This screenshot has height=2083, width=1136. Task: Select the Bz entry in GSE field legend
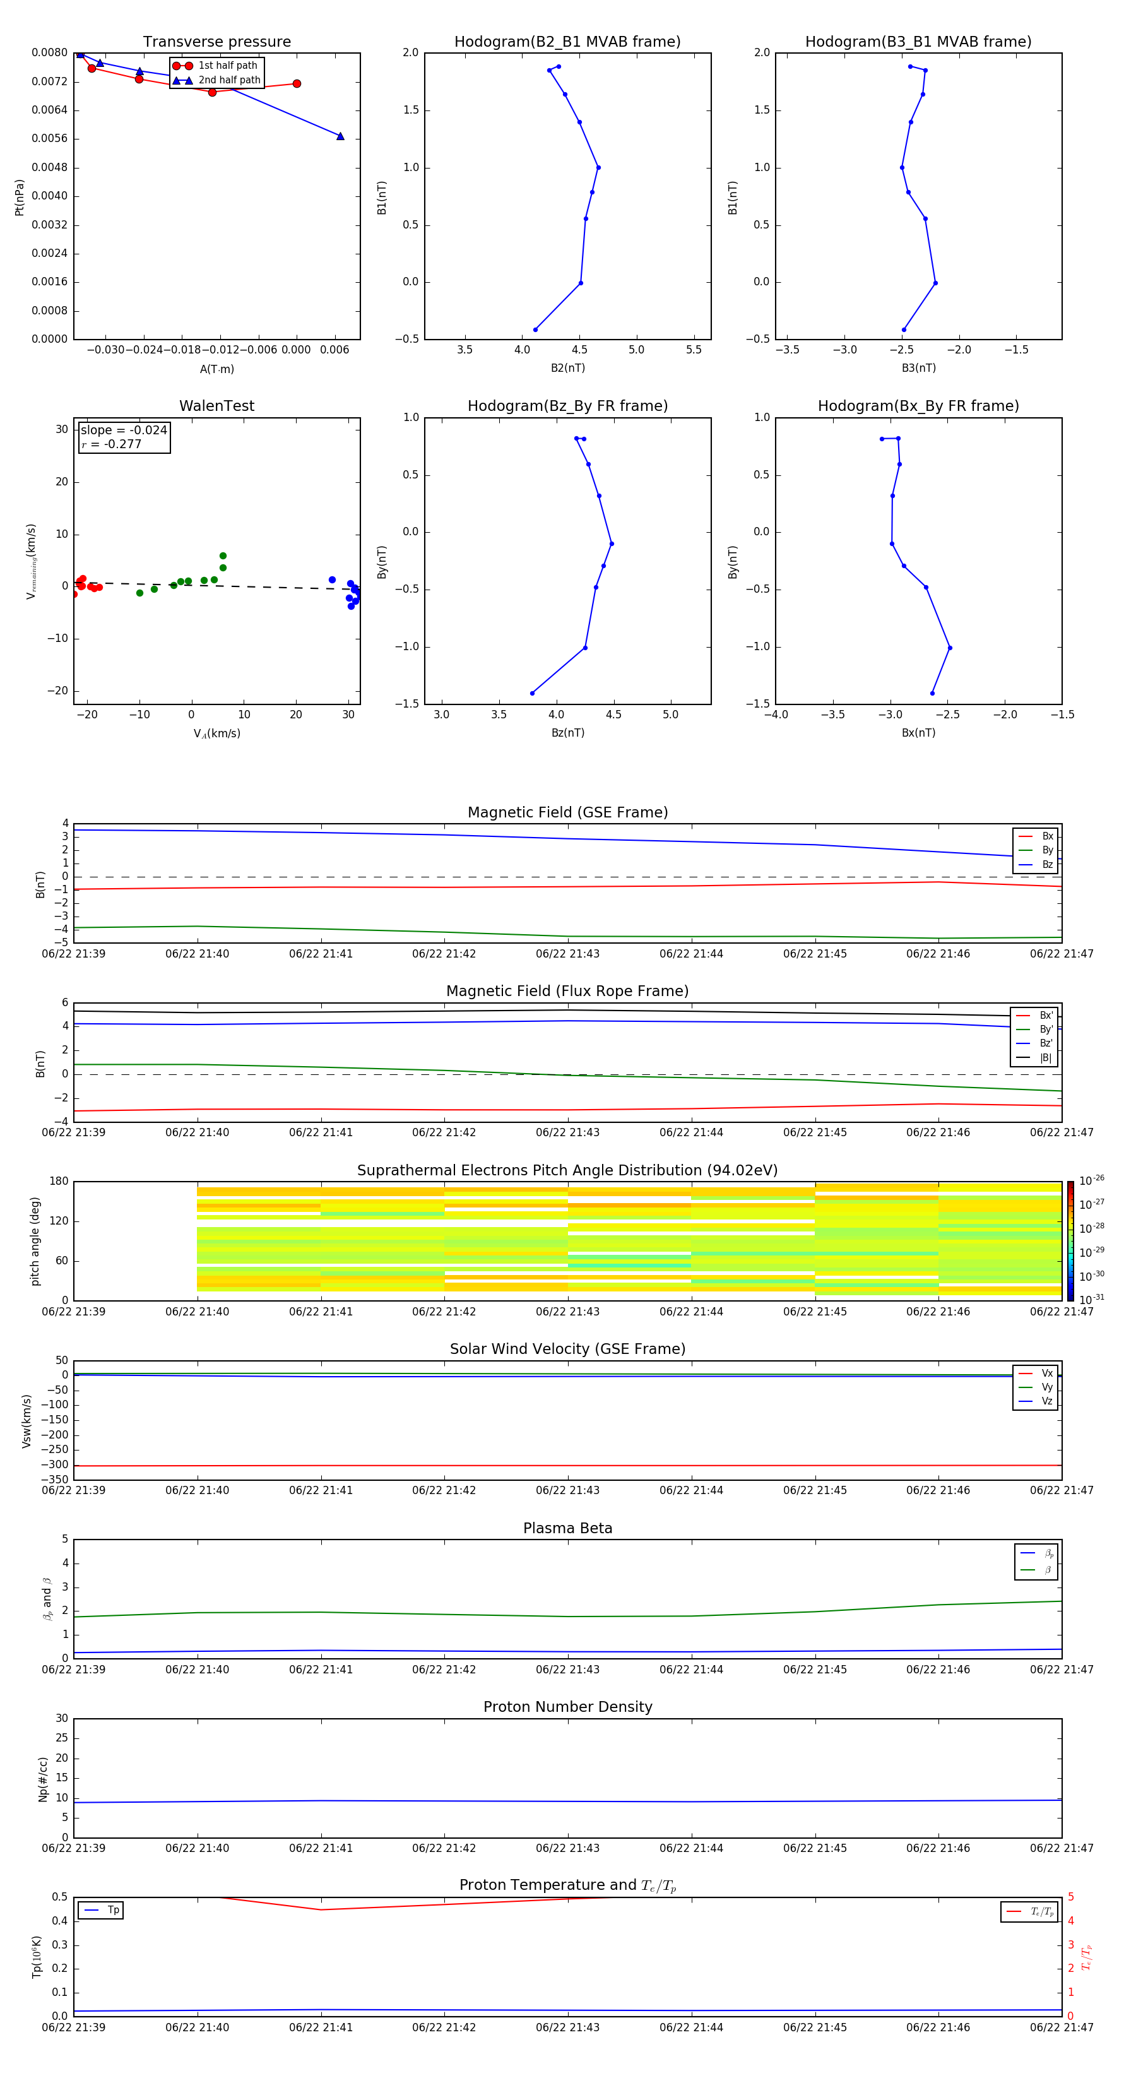point(1036,864)
